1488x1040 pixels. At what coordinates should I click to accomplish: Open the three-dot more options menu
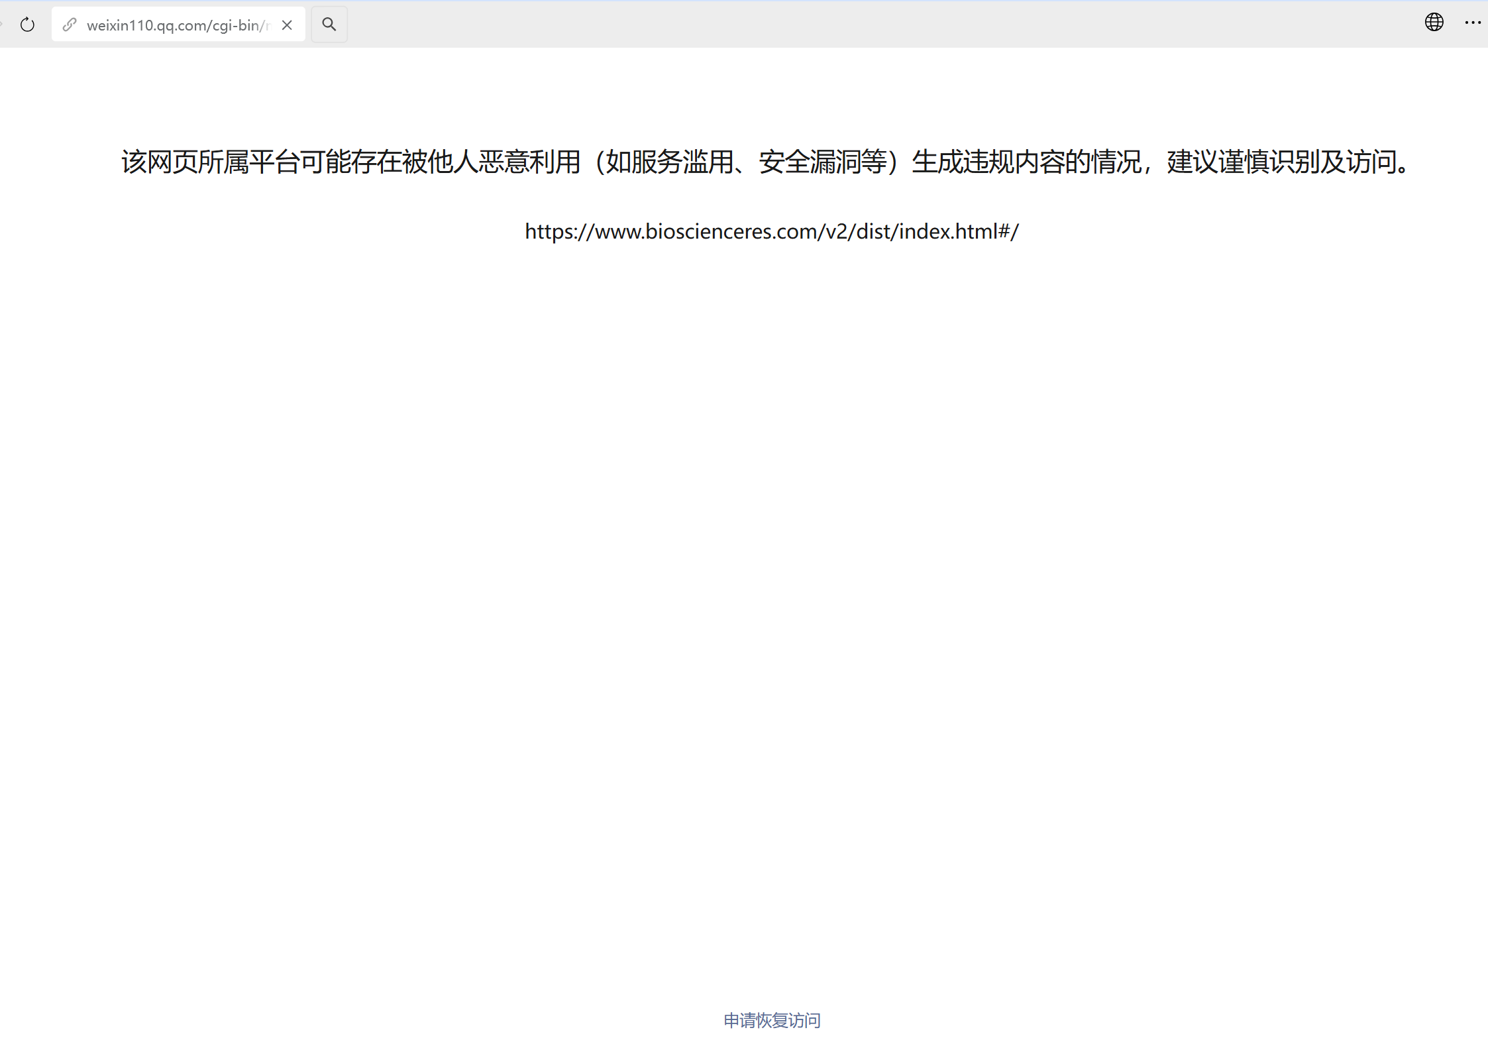(1472, 23)
